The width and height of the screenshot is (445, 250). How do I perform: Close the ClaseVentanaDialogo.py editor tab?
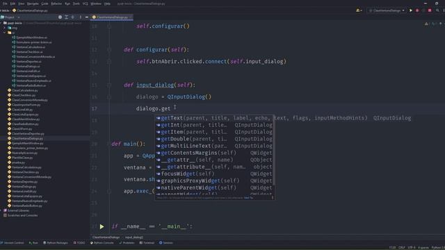pos(131,17)
